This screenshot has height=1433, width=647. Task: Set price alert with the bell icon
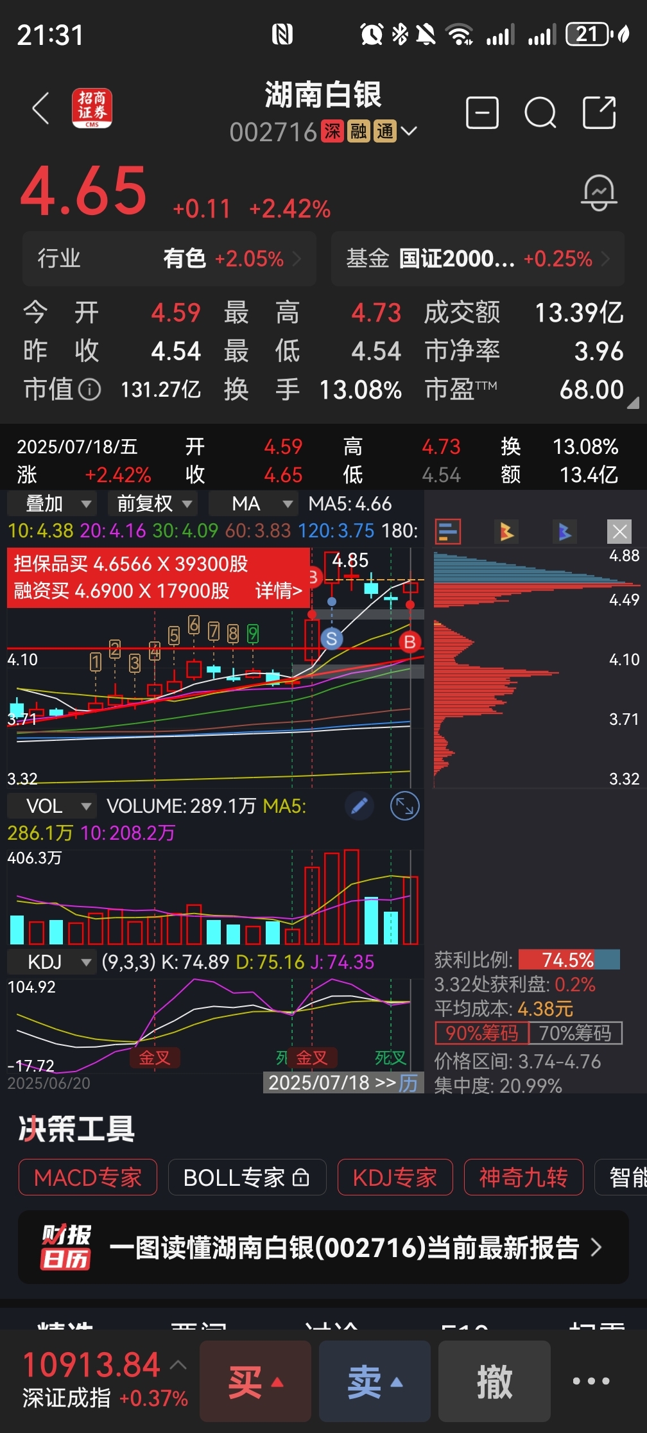[x=600, y=192]
